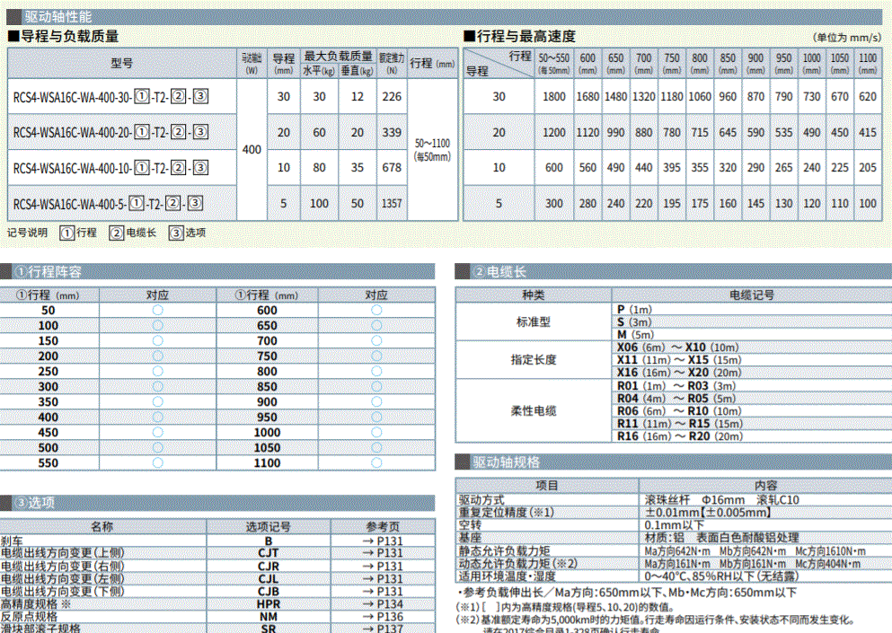
Task: Click the 柔性电缆 cable type cell
Action: pyautogui.click(x=533, y=410)
